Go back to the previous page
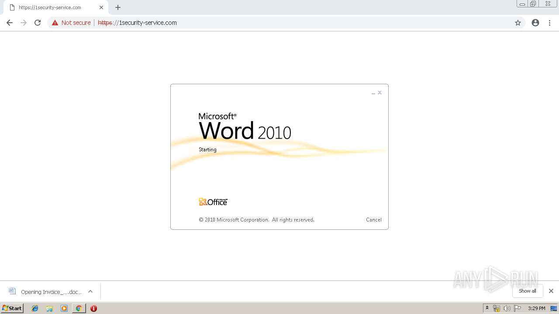559x314 pixels. point(10,23)
